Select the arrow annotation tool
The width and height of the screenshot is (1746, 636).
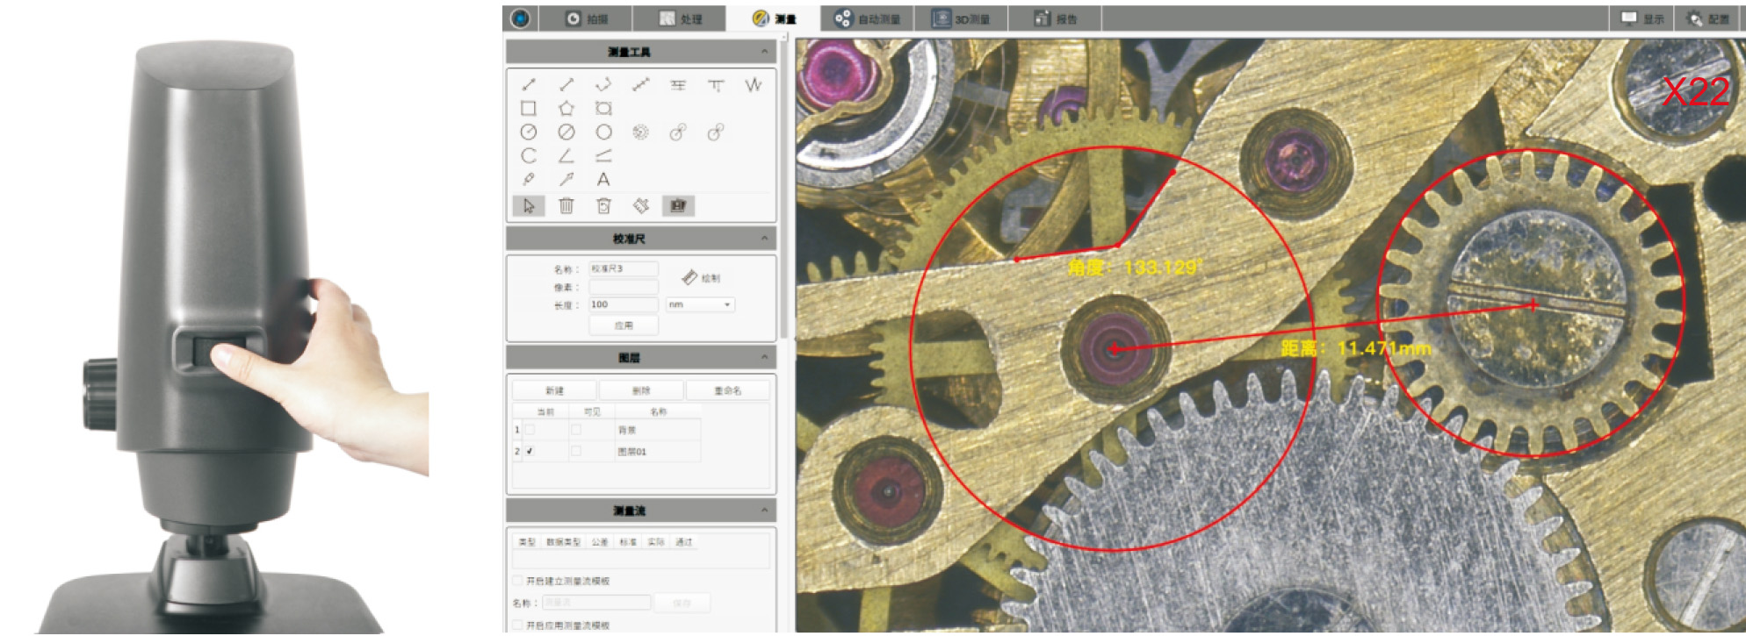(x=566, y=179)
